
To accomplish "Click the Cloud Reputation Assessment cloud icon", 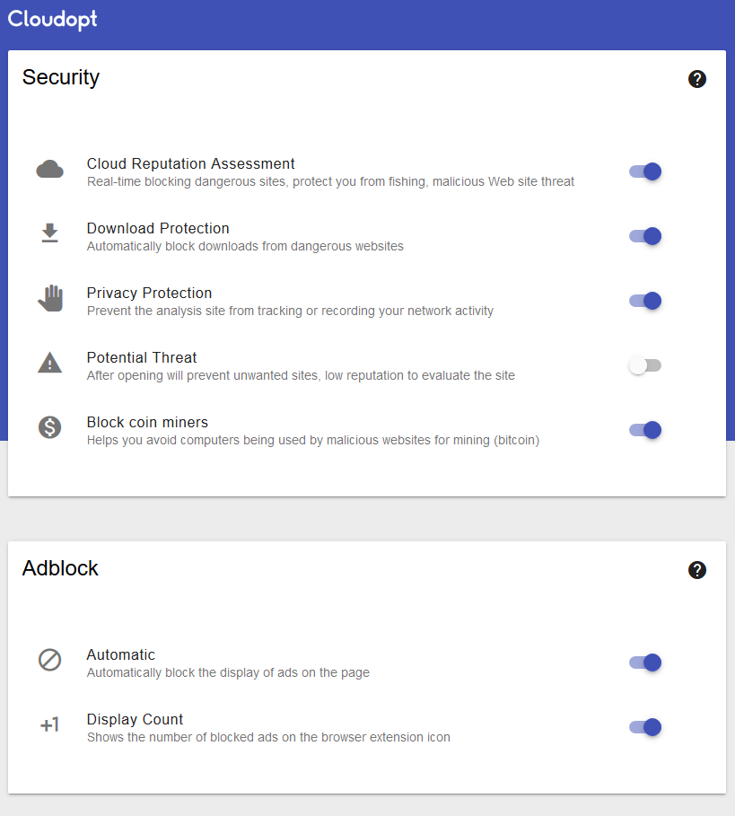I will (x=49, y=169).
